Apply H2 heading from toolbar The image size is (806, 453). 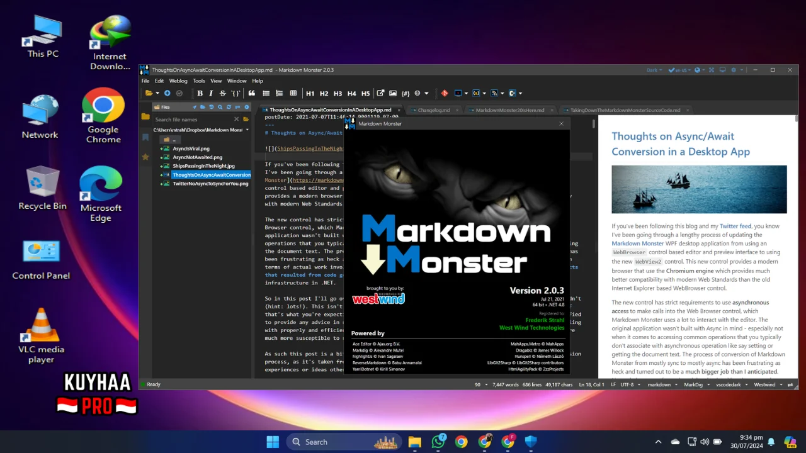(x=324, y=93)
